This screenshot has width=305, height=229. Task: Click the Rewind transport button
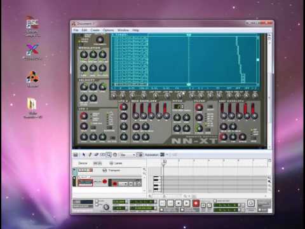tap(163, 204)
